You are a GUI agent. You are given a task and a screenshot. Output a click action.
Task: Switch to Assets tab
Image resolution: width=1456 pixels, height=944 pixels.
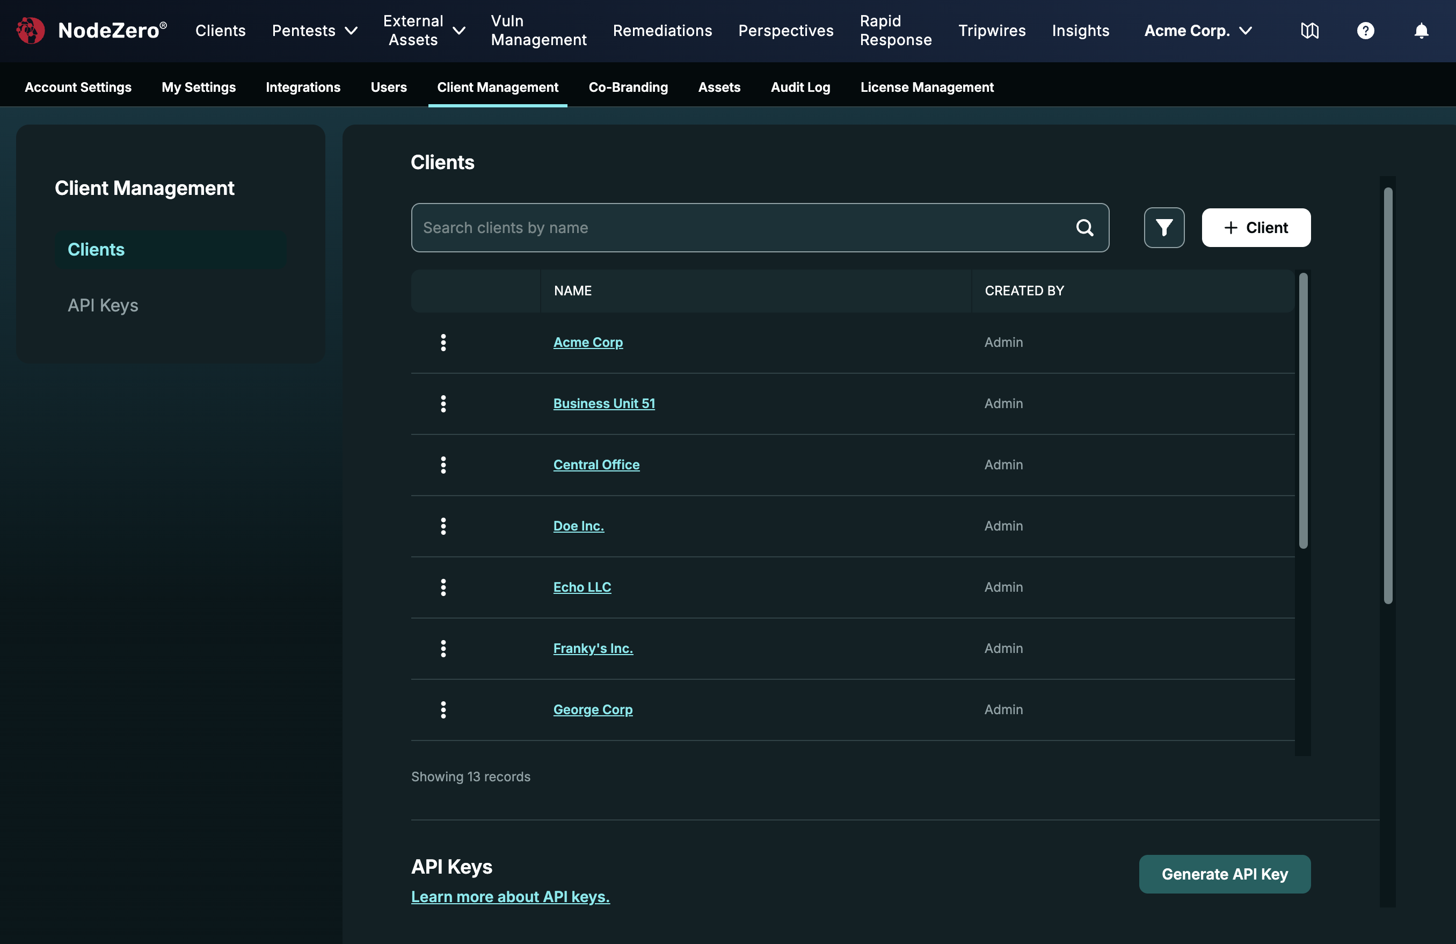point(719,87)
